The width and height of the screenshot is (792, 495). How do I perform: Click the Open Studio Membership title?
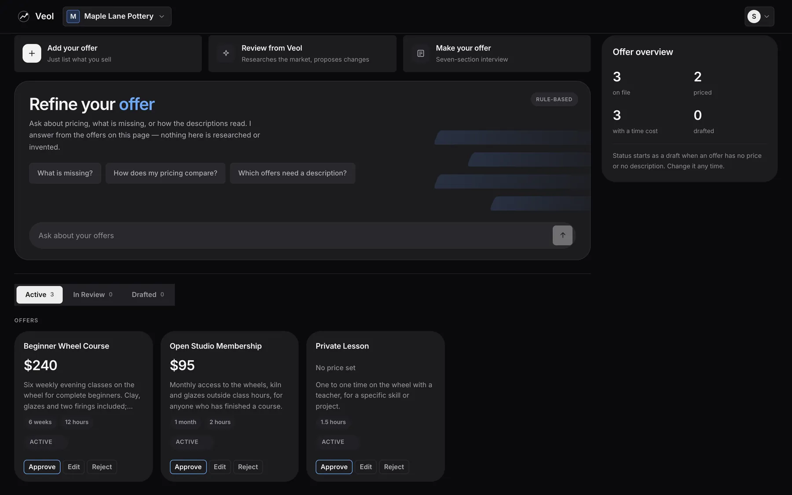click(216, 346)
